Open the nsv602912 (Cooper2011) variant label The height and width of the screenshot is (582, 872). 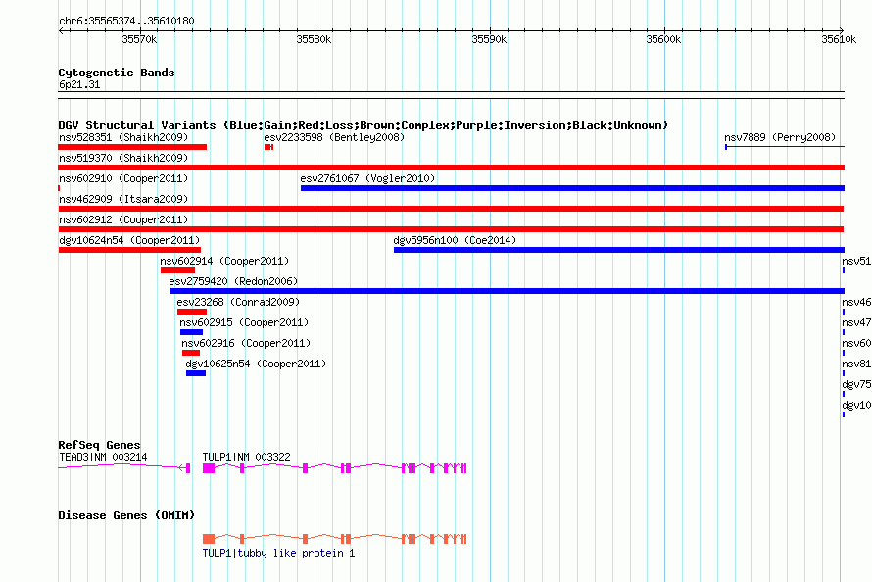coord(123,219)
